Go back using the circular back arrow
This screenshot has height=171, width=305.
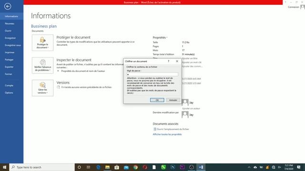(x=8, y=6)
